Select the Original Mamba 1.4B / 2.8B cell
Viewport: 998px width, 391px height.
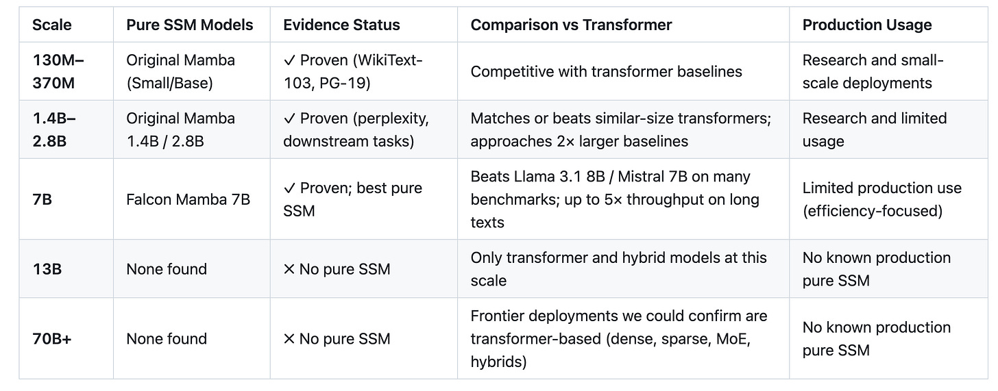point(180,129)
